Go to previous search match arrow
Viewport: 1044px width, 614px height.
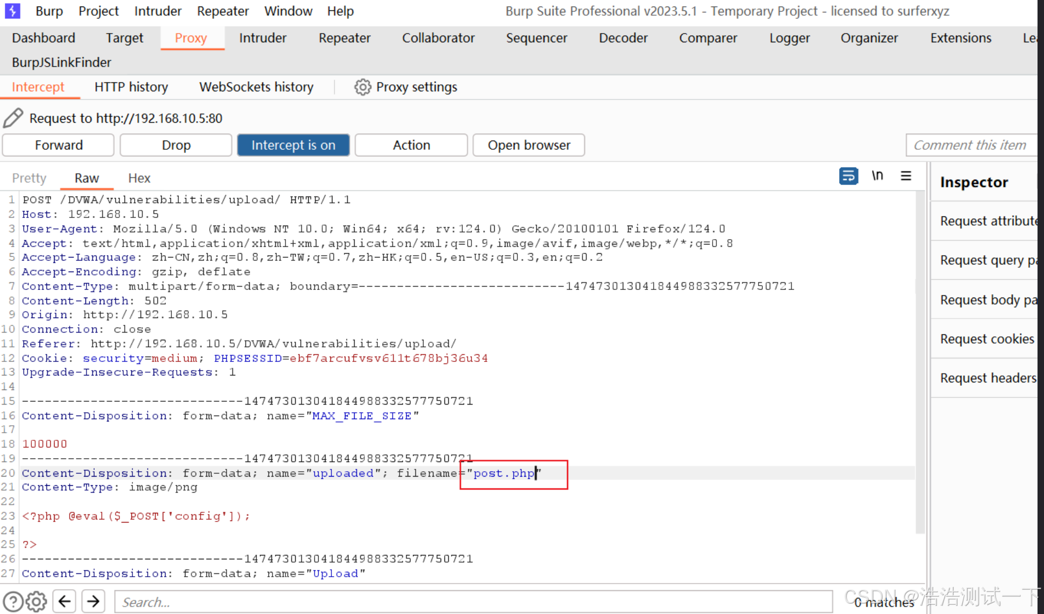tap(65, 602)
